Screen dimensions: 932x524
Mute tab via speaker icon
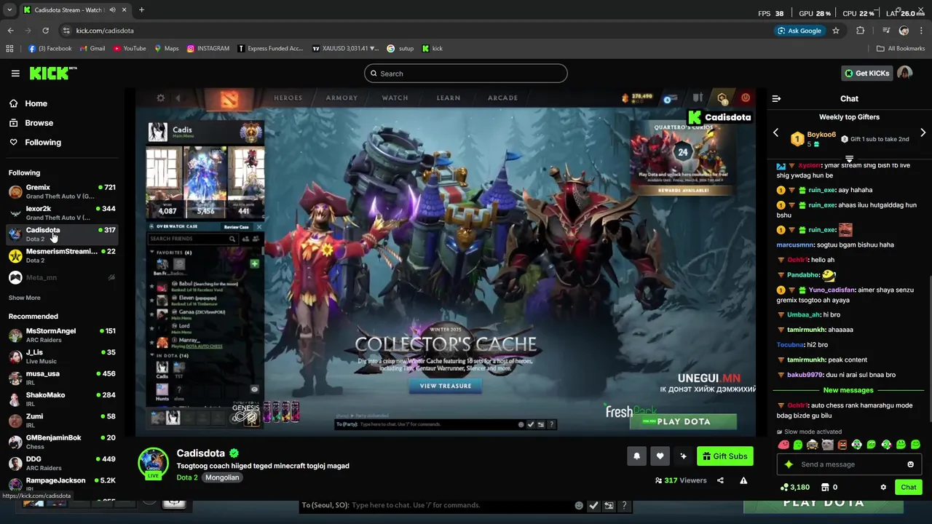(112, 10)
